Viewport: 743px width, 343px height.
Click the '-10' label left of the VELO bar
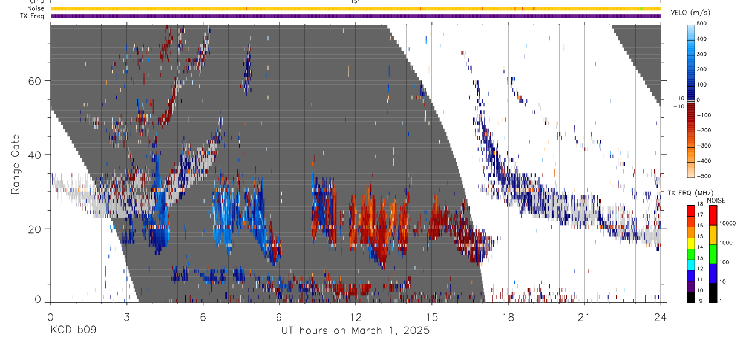point(678,106)
